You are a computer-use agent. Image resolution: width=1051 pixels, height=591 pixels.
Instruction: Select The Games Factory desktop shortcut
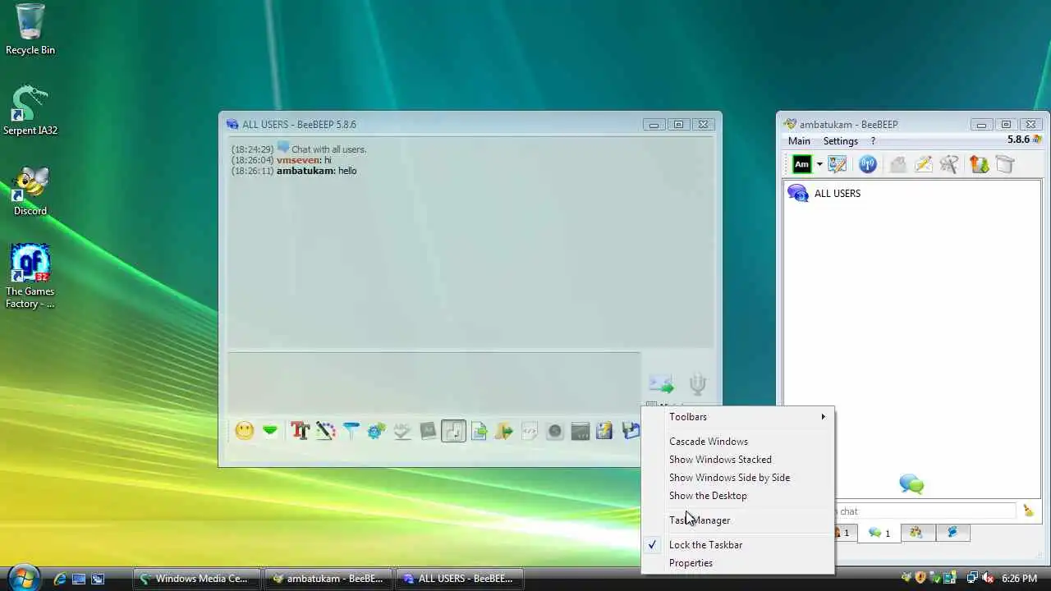click(x=30, y=277)
